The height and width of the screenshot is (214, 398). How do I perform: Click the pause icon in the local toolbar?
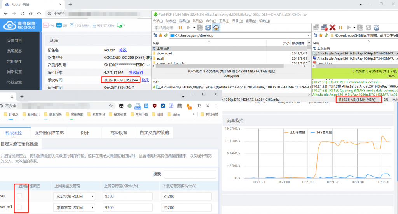coord(180,28)
